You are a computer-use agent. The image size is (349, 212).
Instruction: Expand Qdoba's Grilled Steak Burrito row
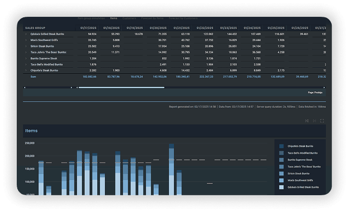tap(26, 34)
